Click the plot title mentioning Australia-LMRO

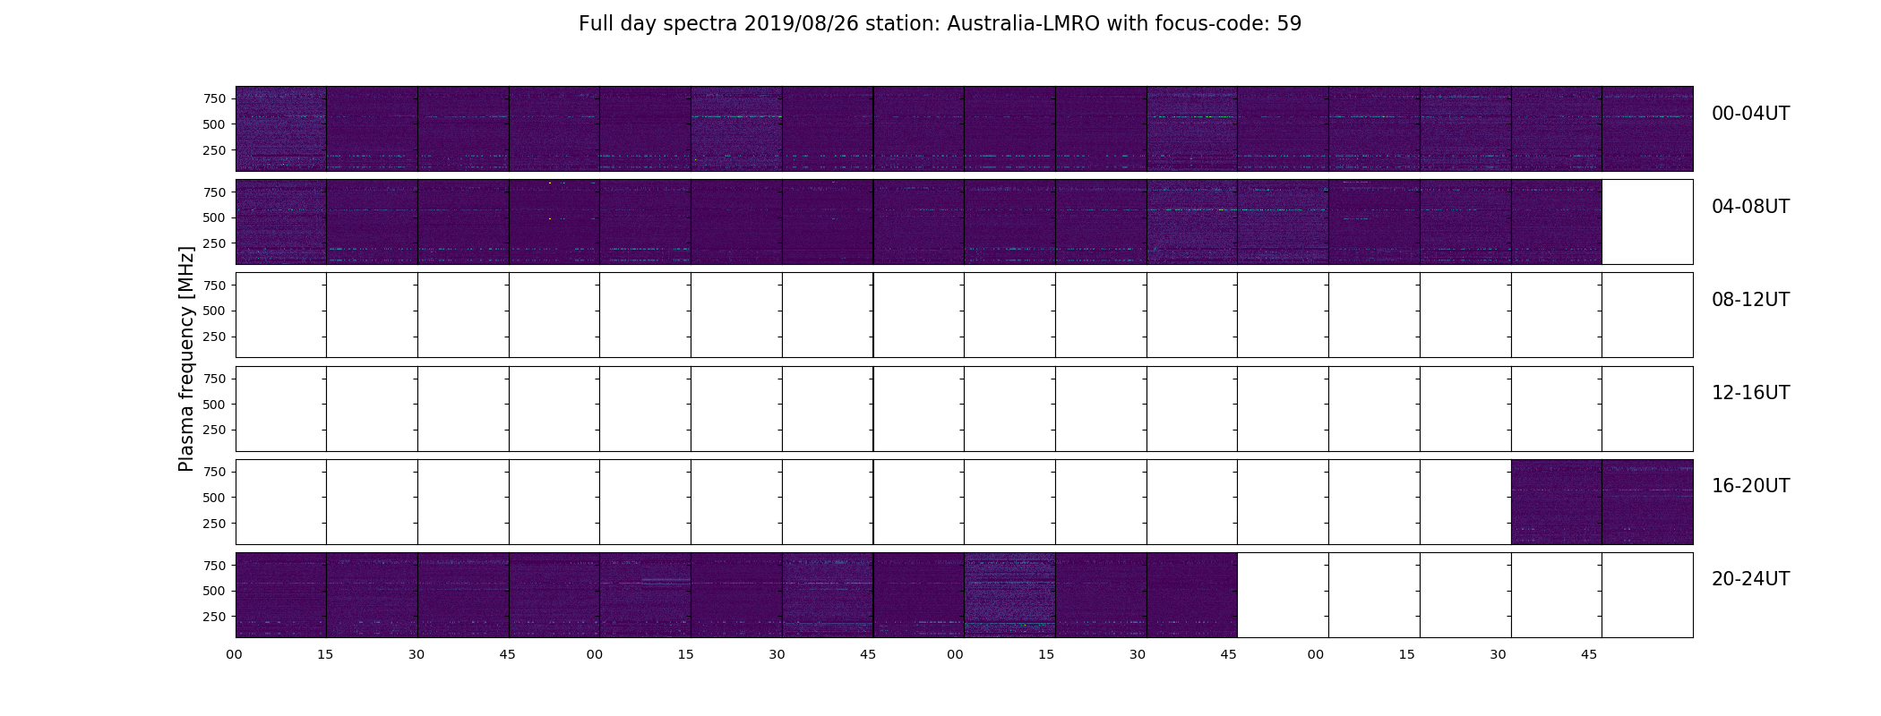940,23
